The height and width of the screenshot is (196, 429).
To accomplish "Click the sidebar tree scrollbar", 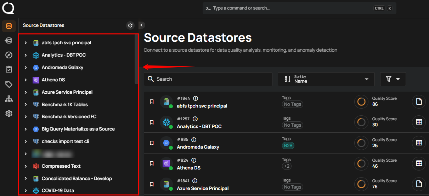I will click(x=136, y=59).
